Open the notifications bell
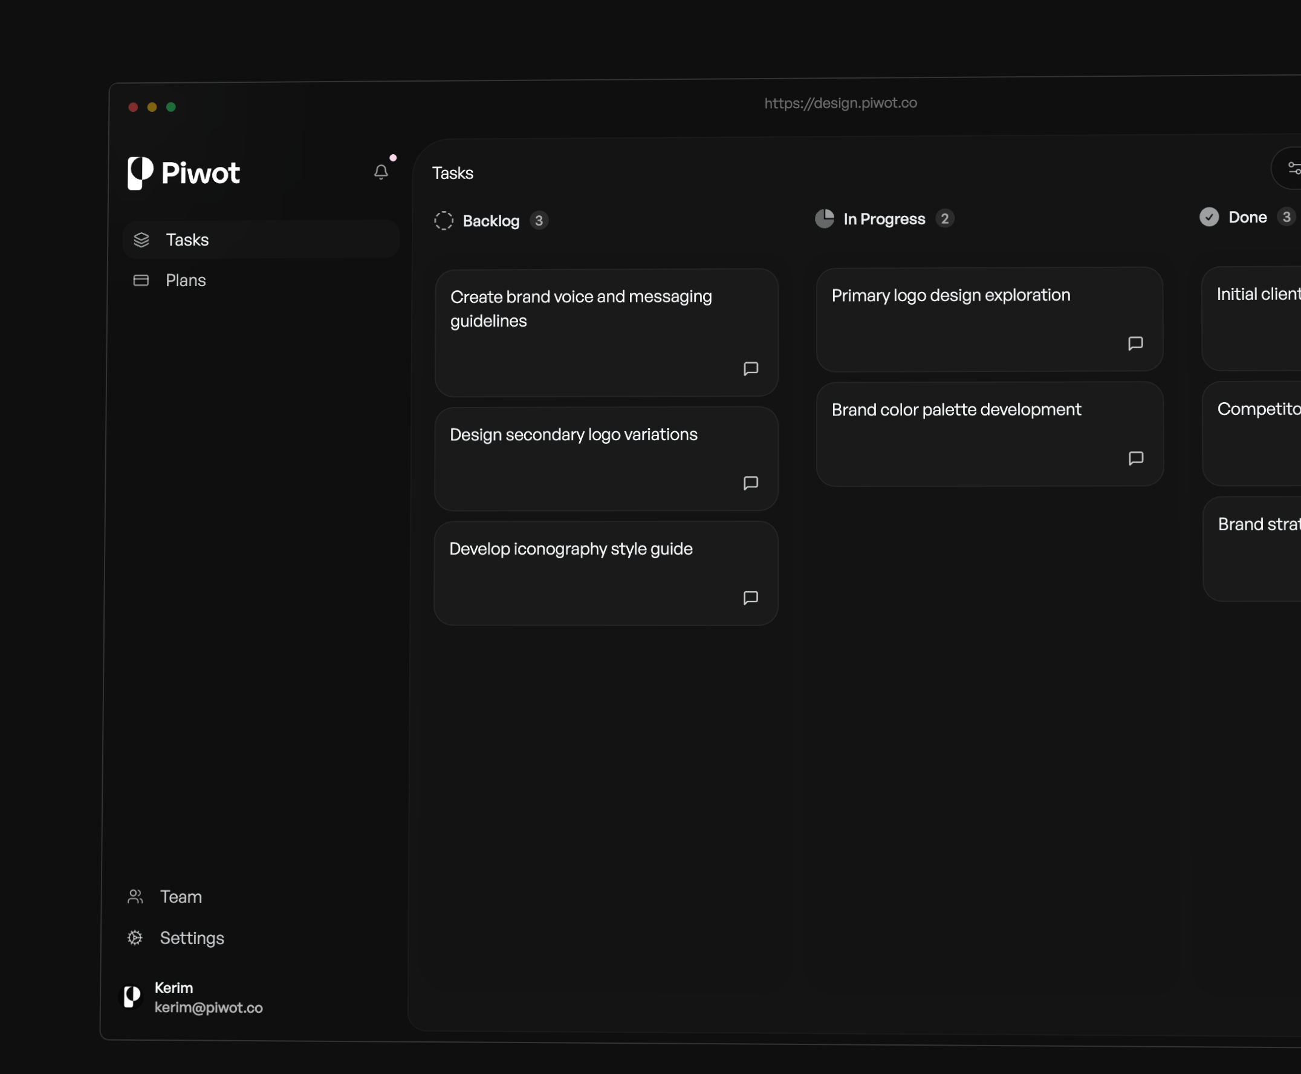 pos(381,172)
